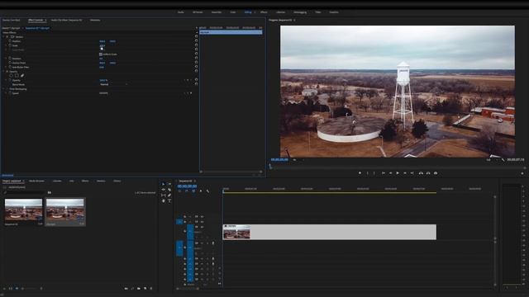Image resolution: width=529 pixels, height=297 pixels.
Task: Click the Opacity percentage value
Action: click(x=103, y=81)
